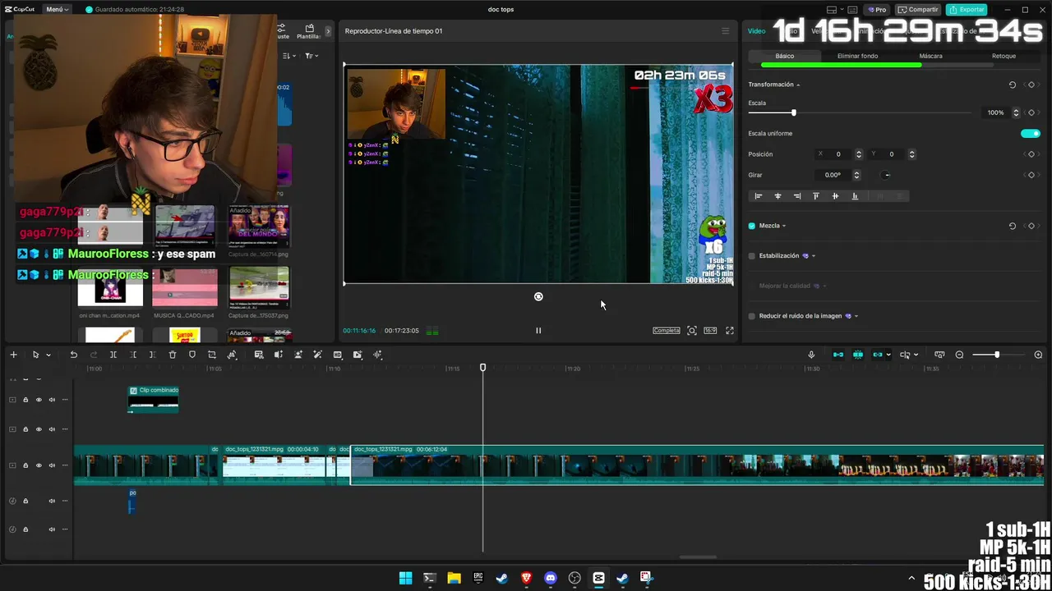The width and height of the screenshot is (1052, 591).
Task: Click the 16:9 aspect ratio button
Action: [x=710, y=331]
